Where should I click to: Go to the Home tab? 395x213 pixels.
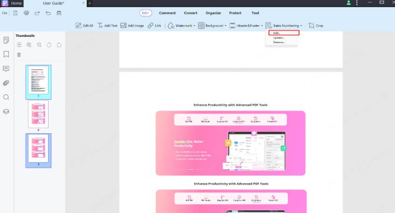[x=16, y=3]
